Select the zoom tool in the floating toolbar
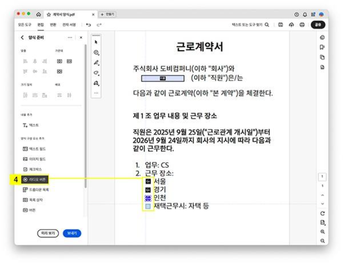This screenshot has width=343, height=264. tap(96, 53)
